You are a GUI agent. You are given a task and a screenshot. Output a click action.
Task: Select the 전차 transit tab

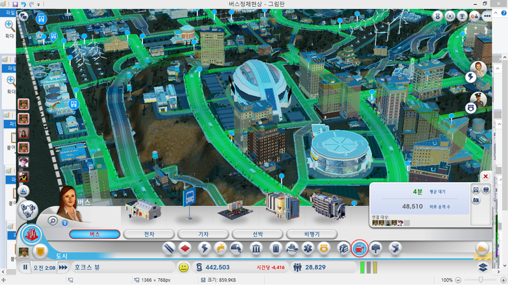149,234
